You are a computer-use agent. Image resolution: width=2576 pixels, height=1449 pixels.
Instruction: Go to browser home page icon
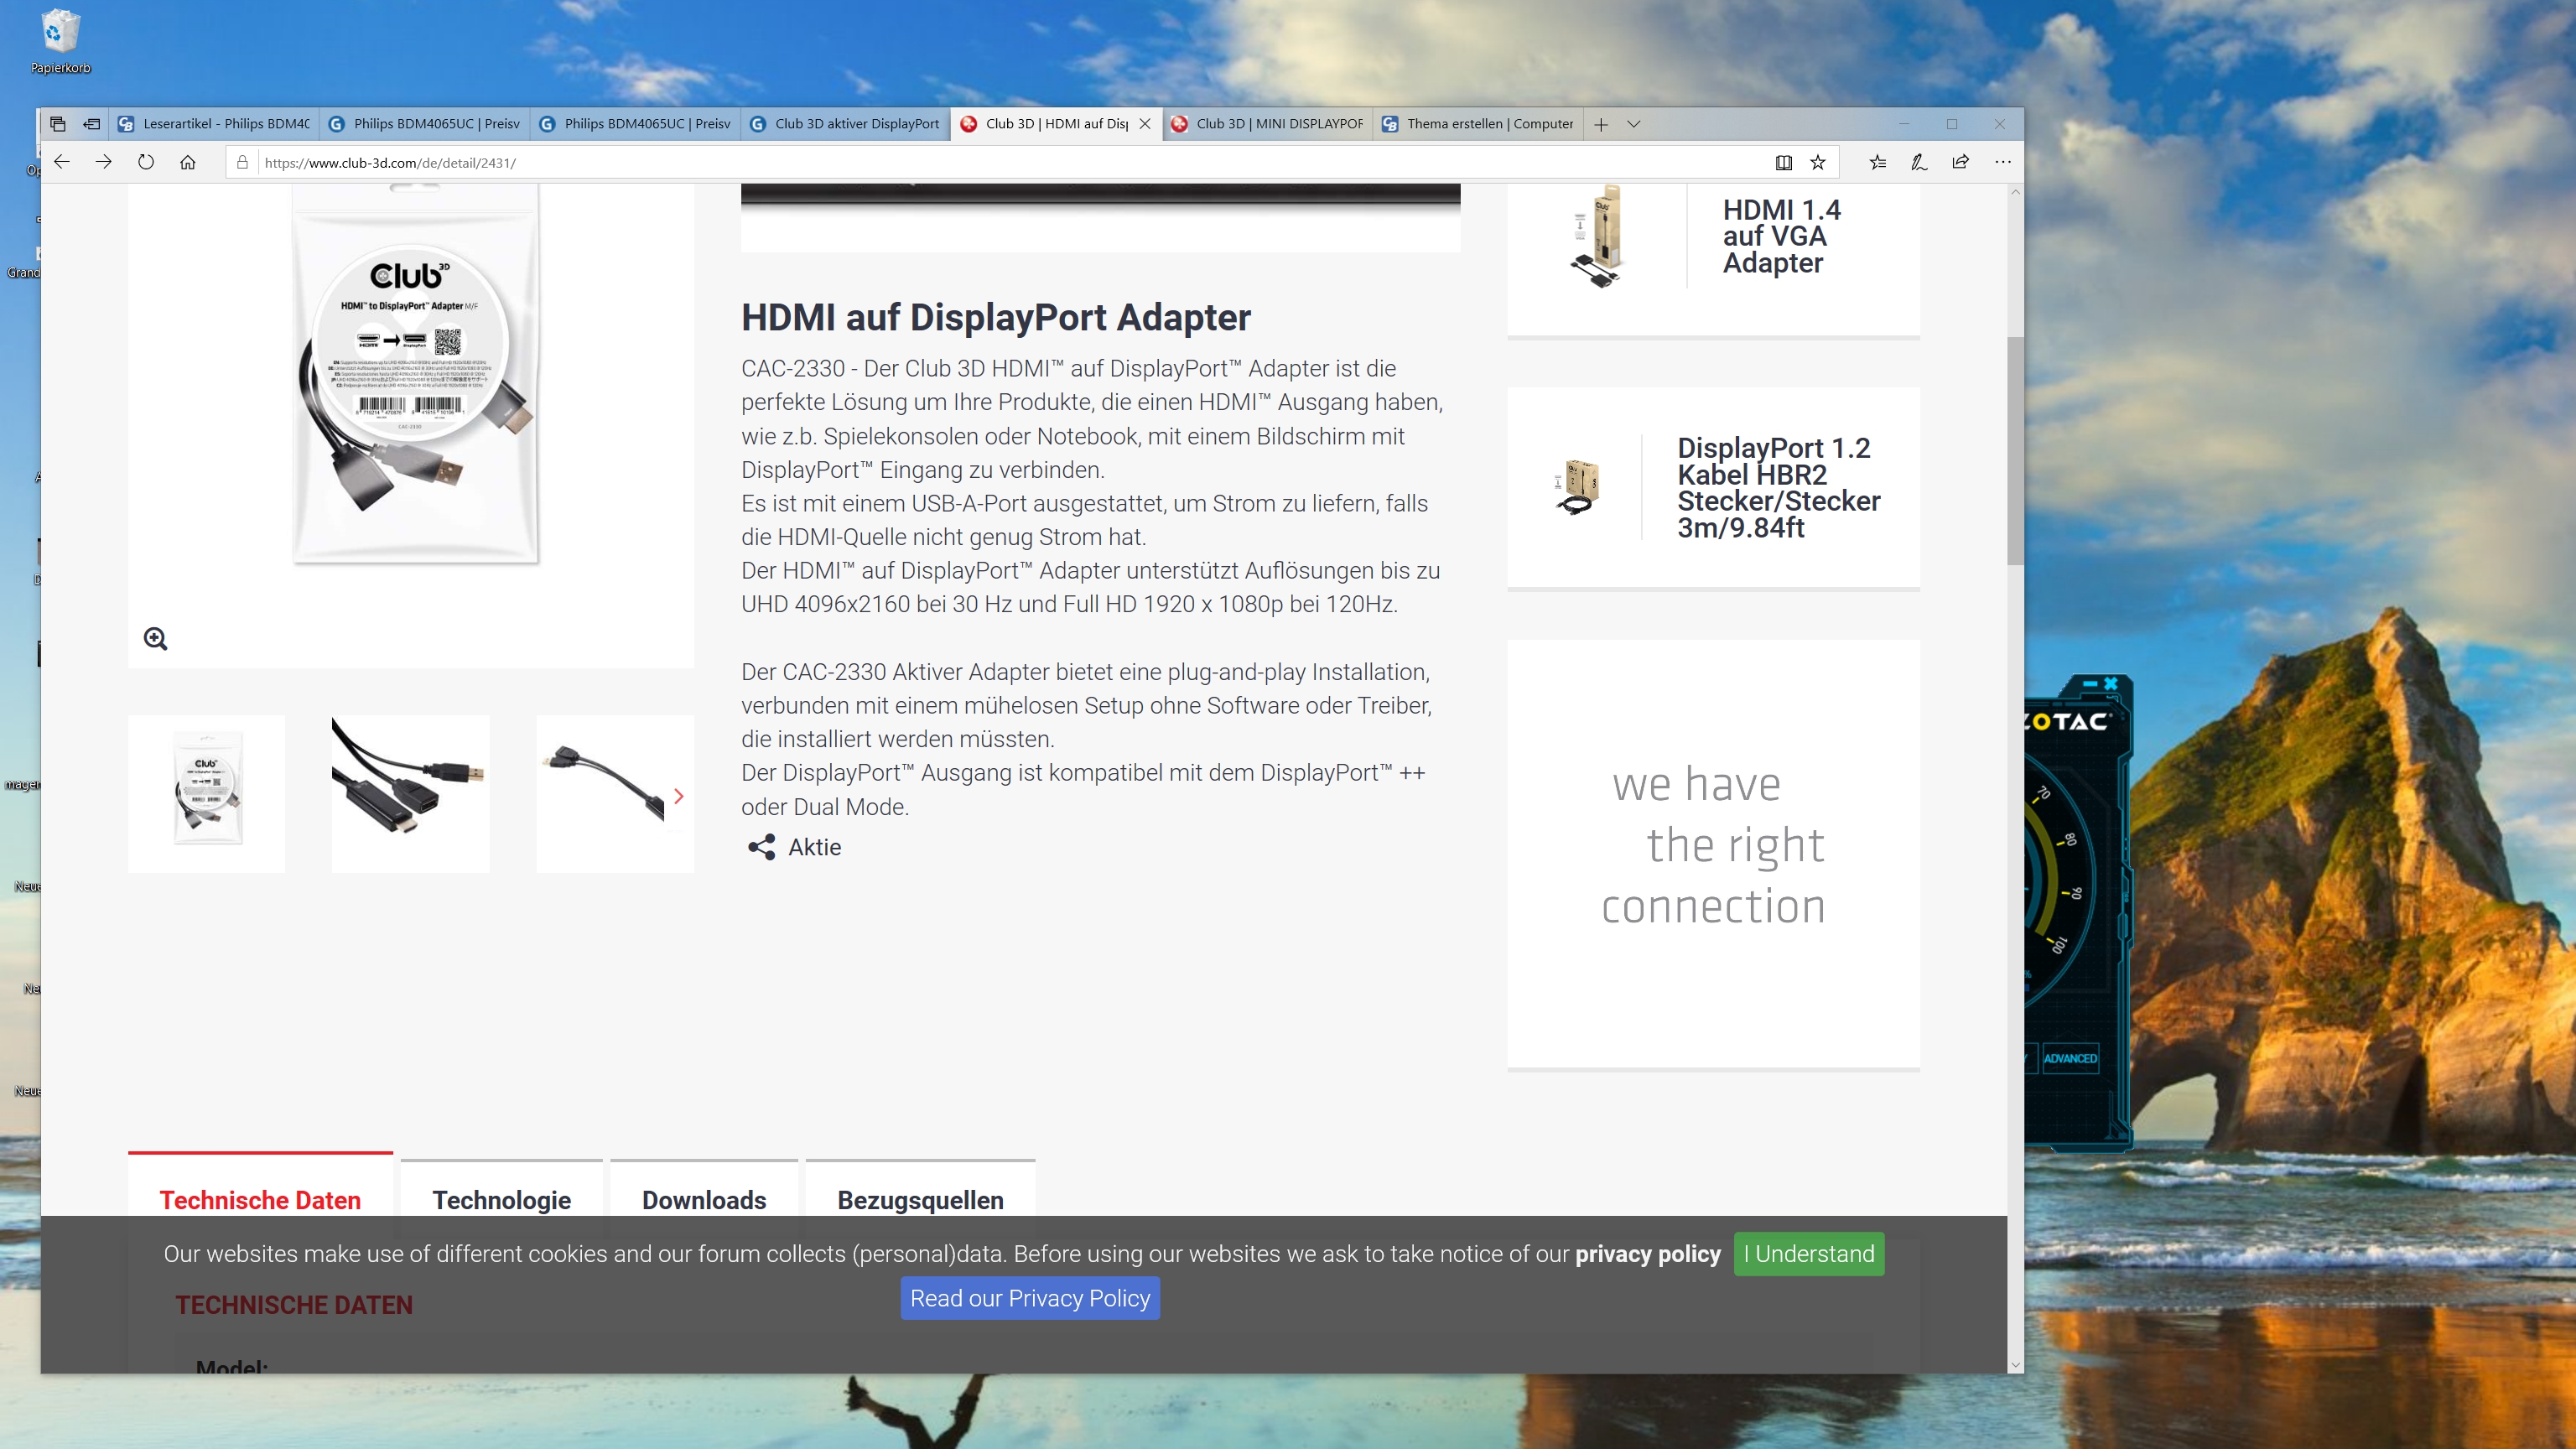[x=188, y=162]
